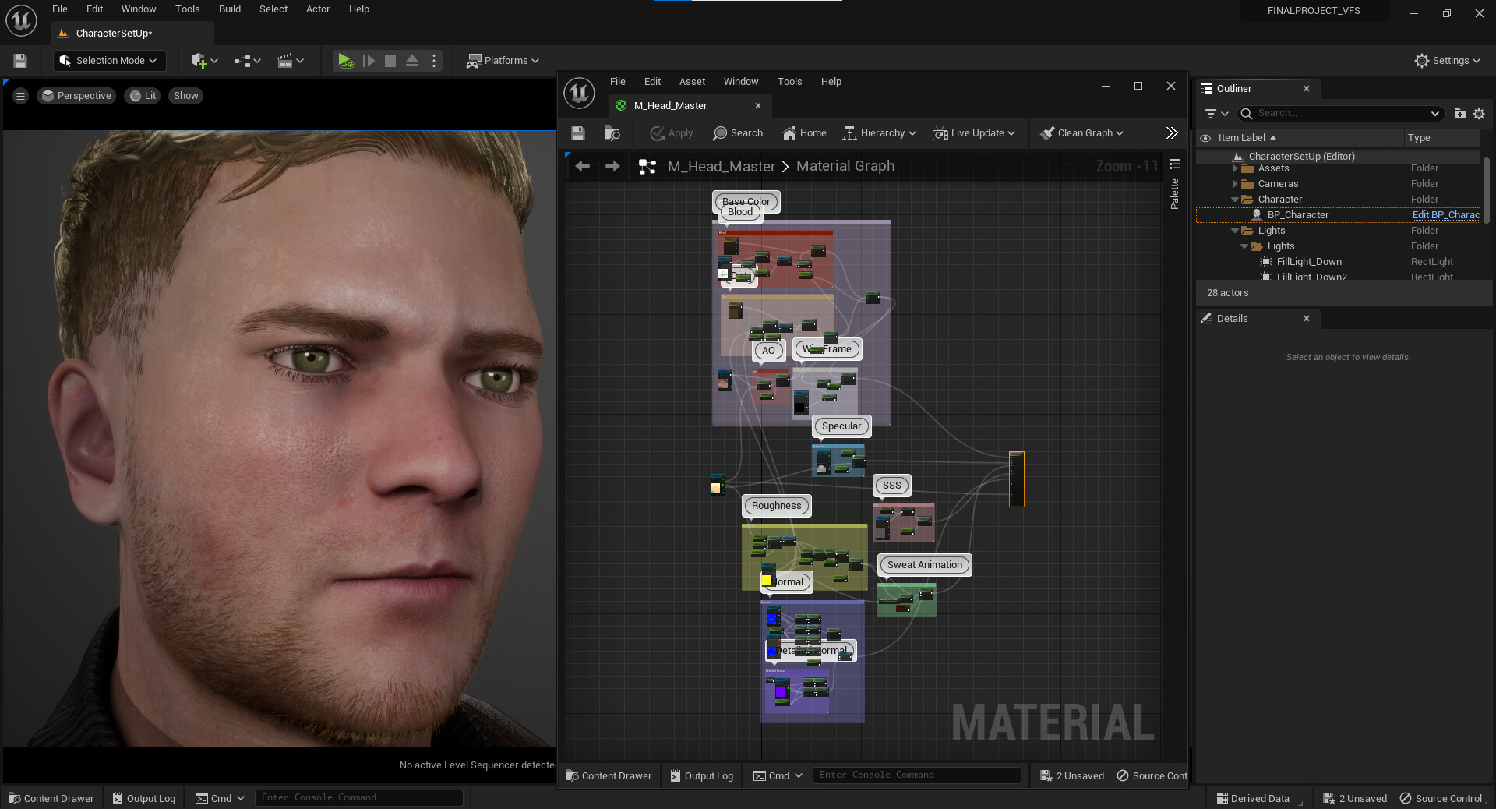This screenshot has height=809, width=1496.
Task: Collapse the Character folder in Outliner
Action: [1235, 200]
